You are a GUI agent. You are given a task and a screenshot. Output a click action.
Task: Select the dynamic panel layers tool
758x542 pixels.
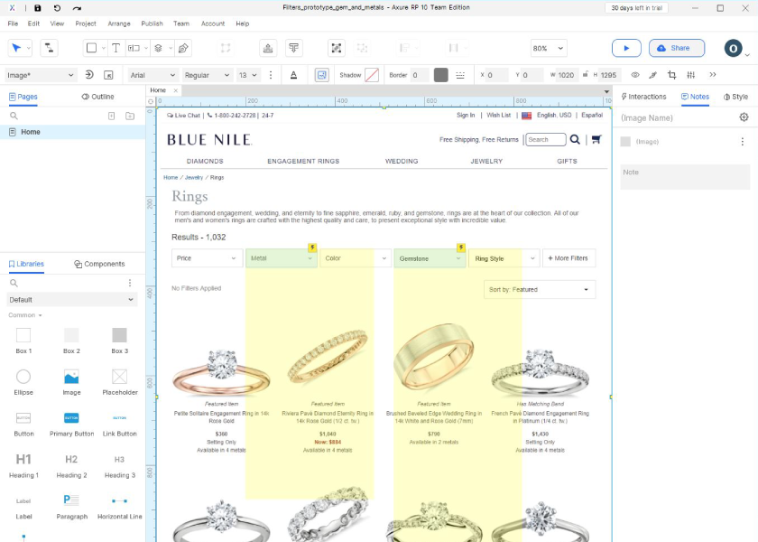tap(158, 48)
